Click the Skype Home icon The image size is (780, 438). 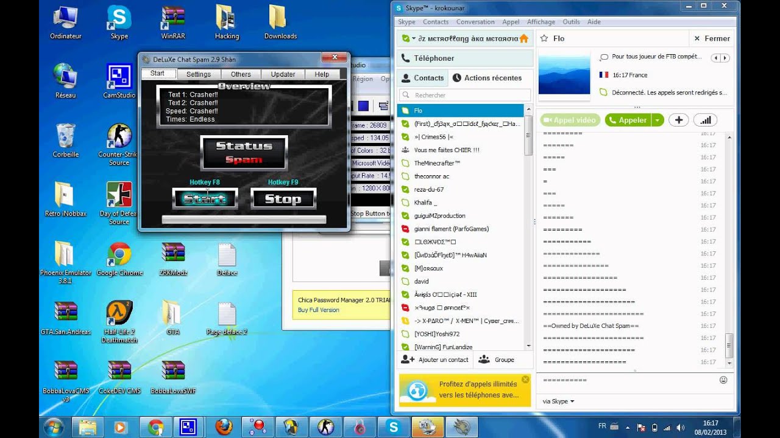click(523, 38)
